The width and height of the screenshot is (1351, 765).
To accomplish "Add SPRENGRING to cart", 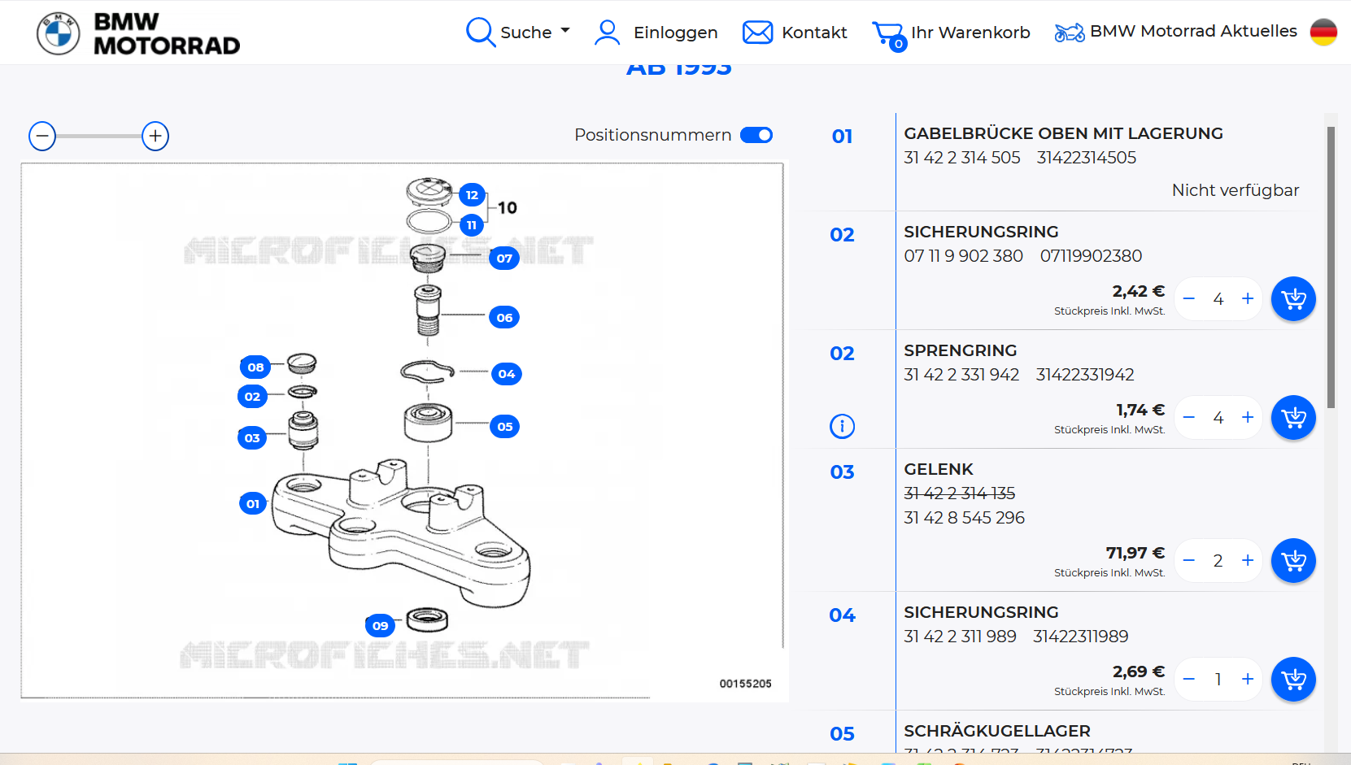I will coord(1293,418).
